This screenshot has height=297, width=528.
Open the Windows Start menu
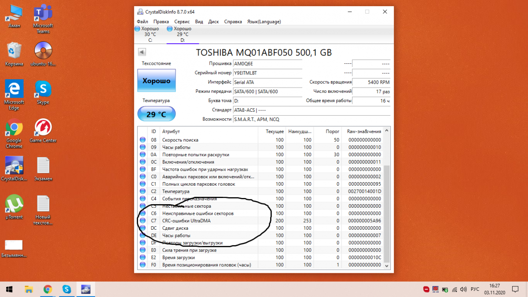tap(9, 289)
